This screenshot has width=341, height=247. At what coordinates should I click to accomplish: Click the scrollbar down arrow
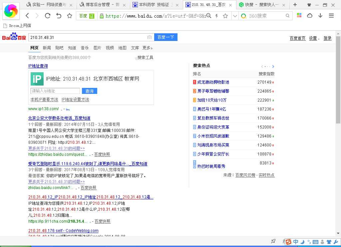[x=338, y=233]
